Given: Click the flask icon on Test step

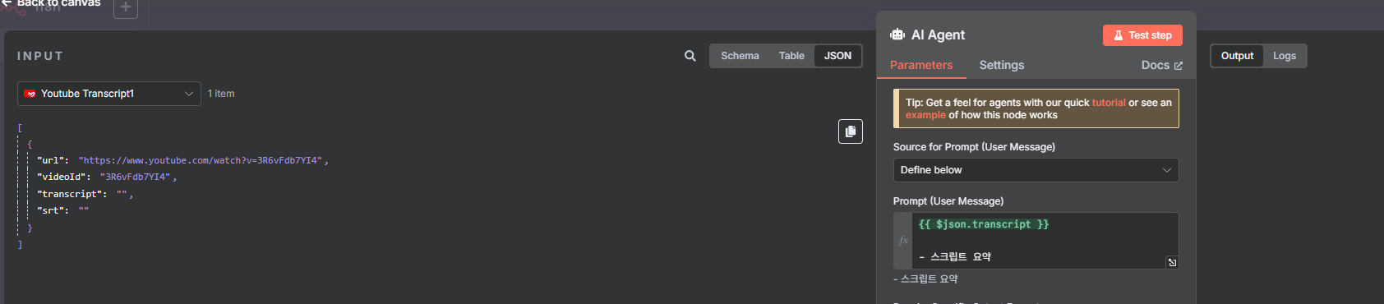Looking at the screenshot, I should tap(1119, 35).
